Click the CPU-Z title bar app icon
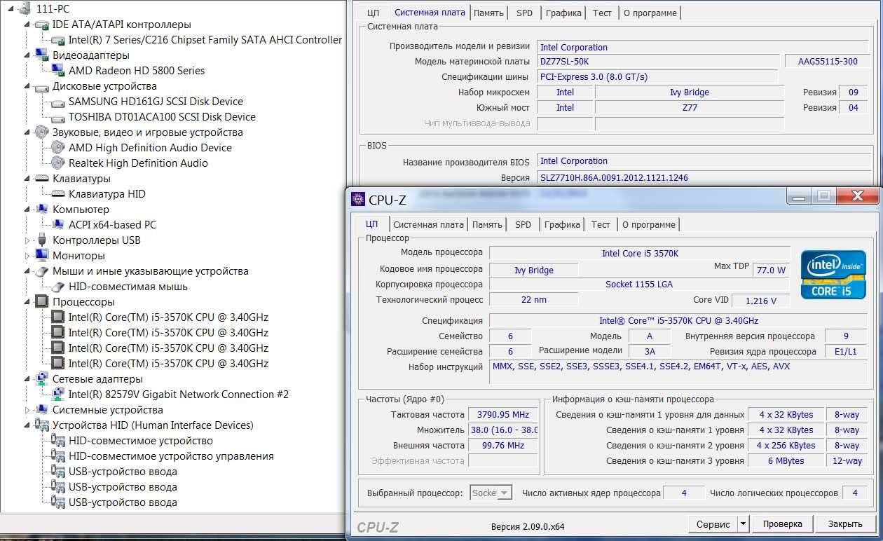883x541 pixels. [357, 199]
